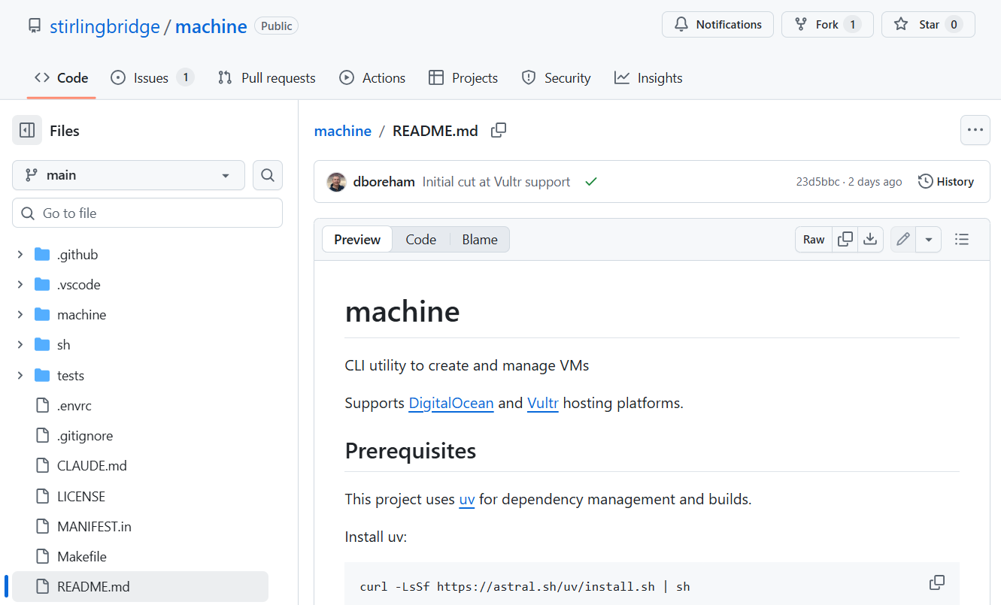Star the machine repository
Image resolution: width=1001 pixels, height=605 pixels.
click(928, 25)
